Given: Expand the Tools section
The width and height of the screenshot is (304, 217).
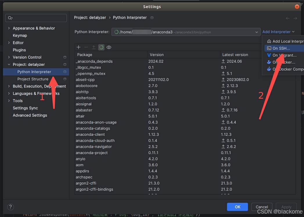Looking at the screenshot, I should point(9,101).
